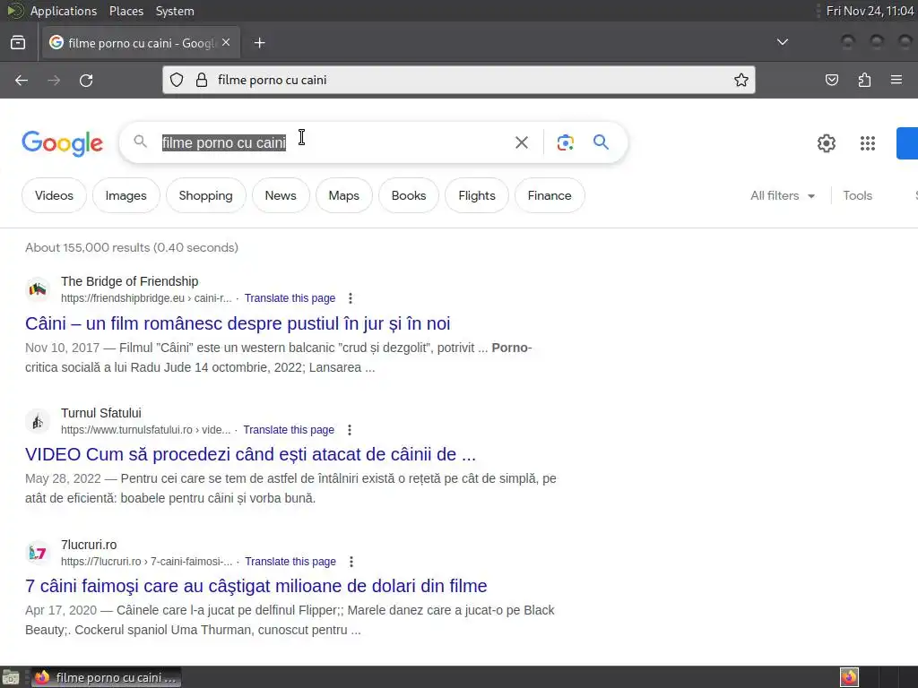Open Firefox View from the tab bar
Image resolution: width=918 pixels, height=688 pixels.
point(18,43)
